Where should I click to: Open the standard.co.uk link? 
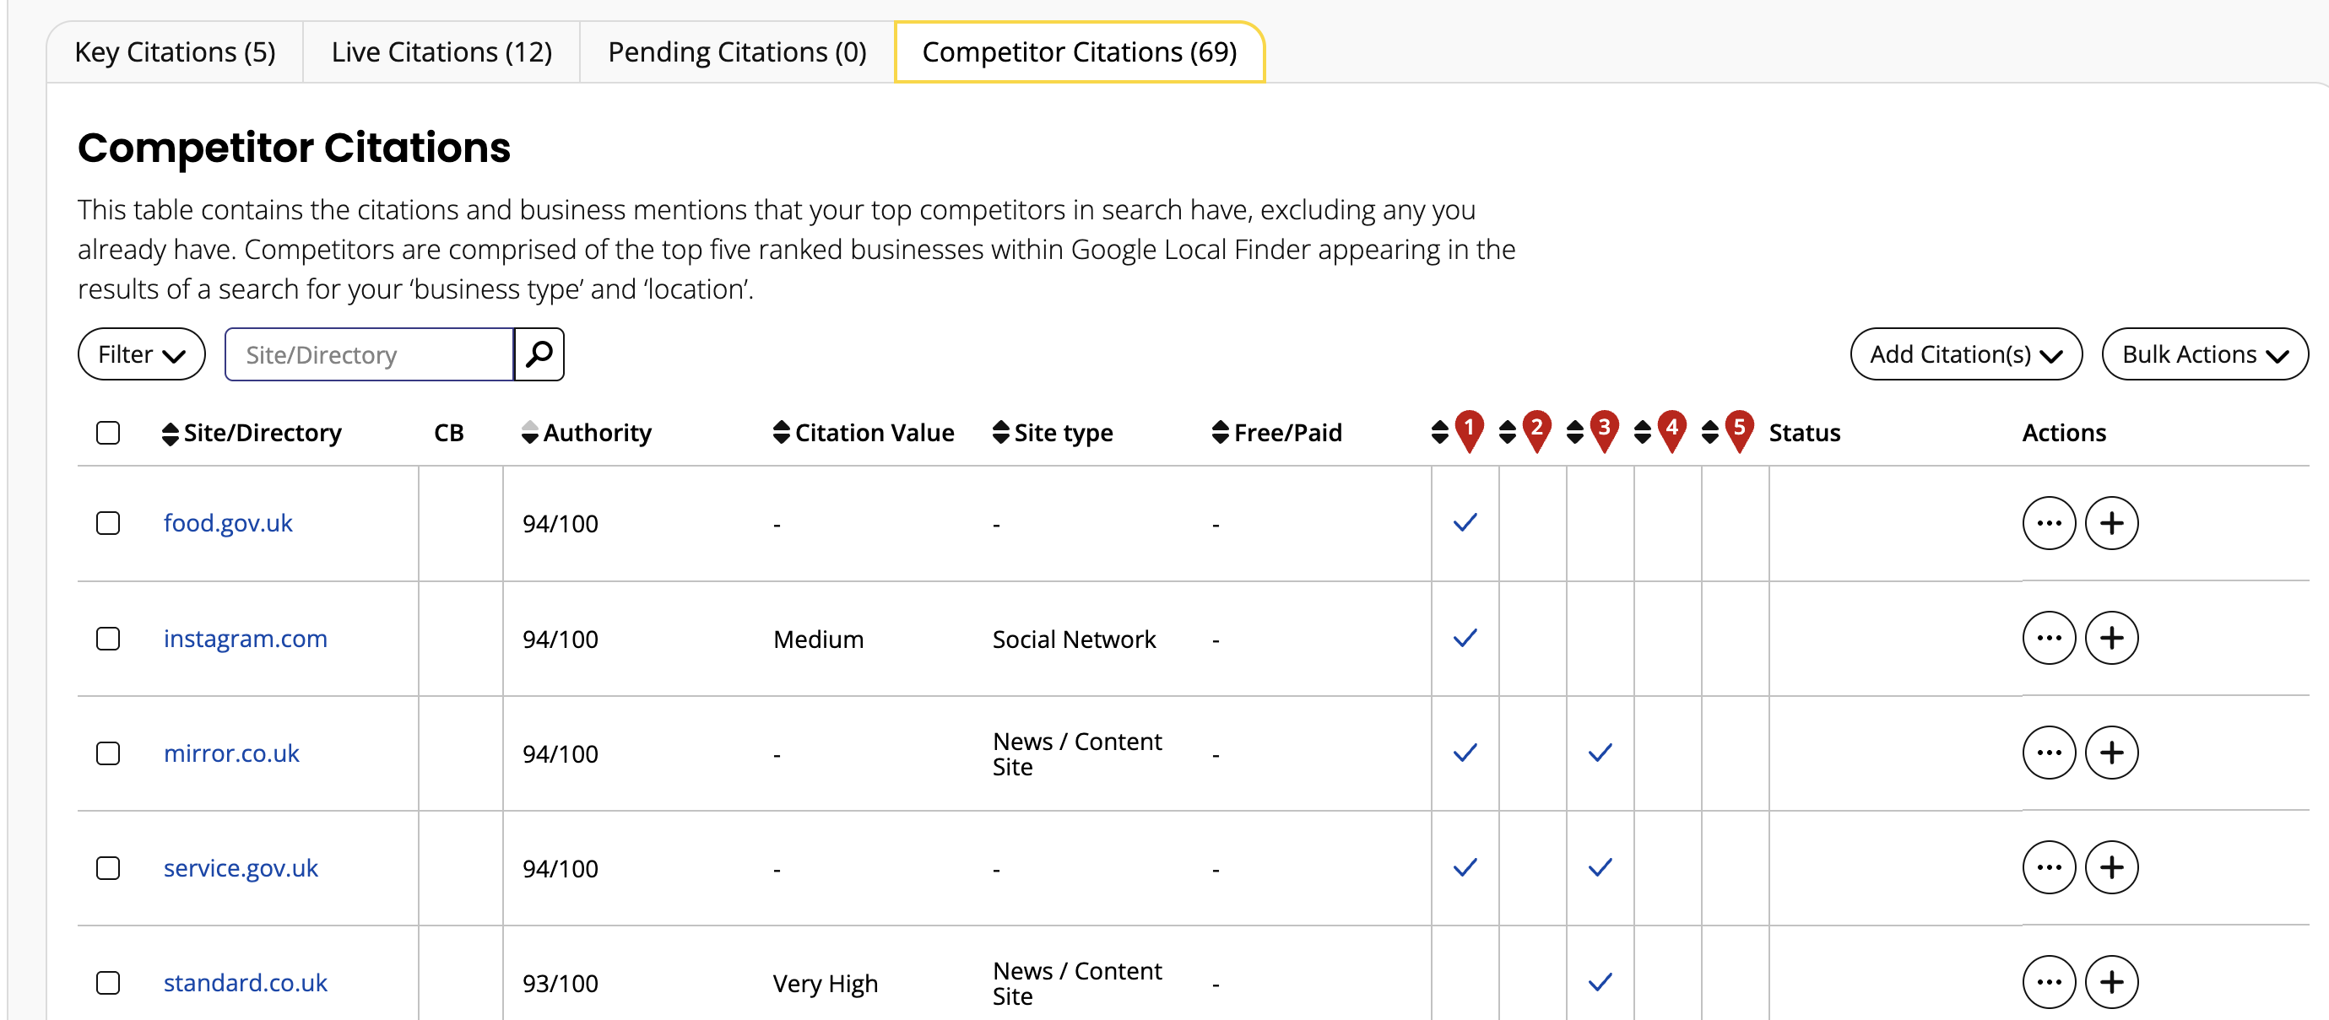click(245, 983)
